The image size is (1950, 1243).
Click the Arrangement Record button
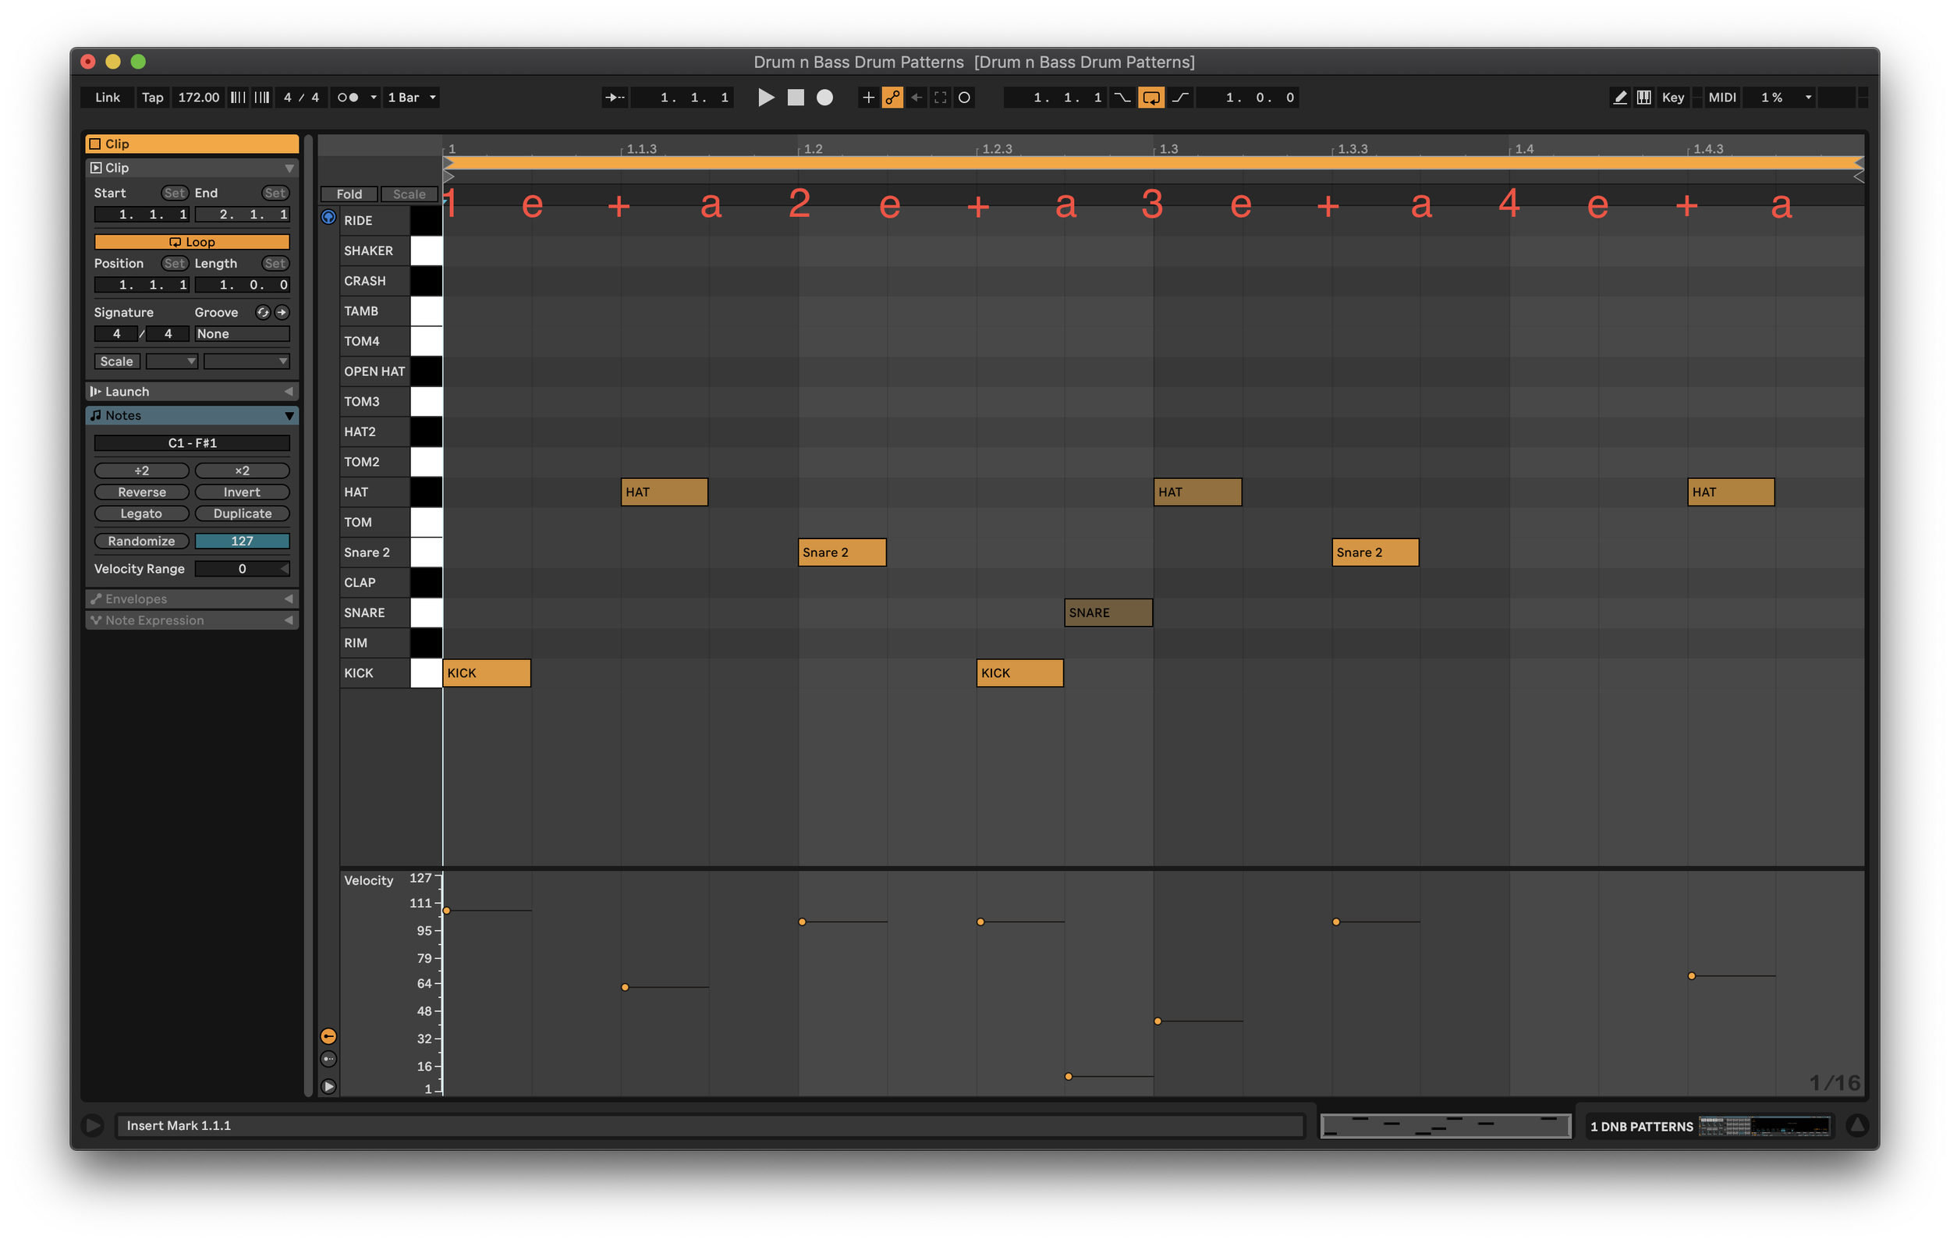(x=824, y=98)
